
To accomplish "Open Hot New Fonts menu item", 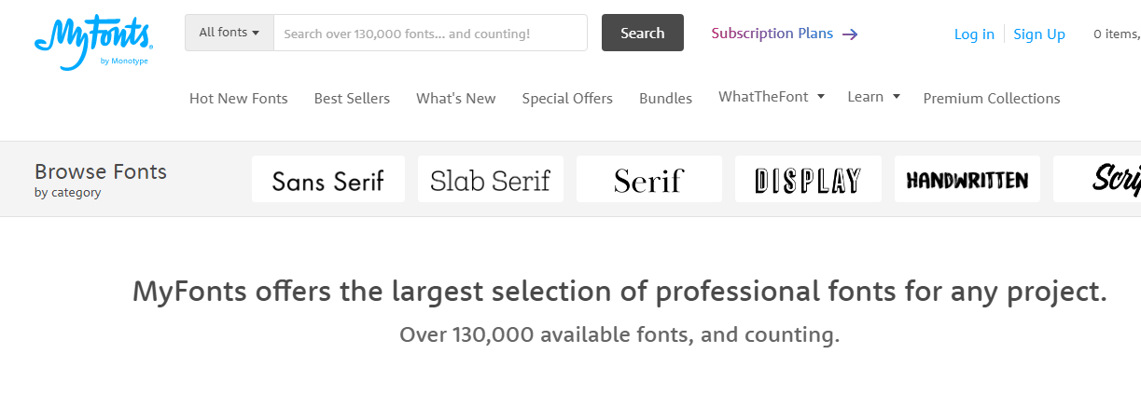I will [x=239, y=98].
